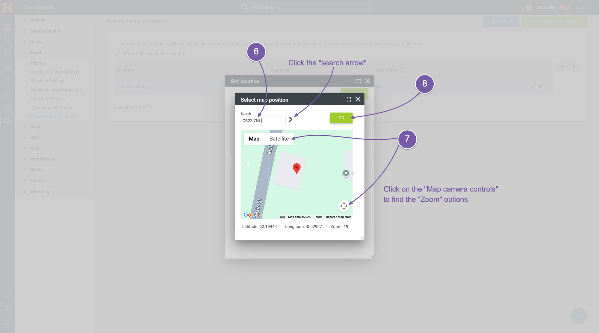599x333 pixels.
Task: Expand the General settings section
Action: click(x=38, y=20)
